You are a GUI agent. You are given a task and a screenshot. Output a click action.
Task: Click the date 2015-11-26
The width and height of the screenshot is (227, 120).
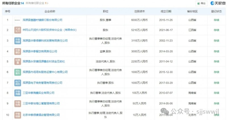[166, 20]
